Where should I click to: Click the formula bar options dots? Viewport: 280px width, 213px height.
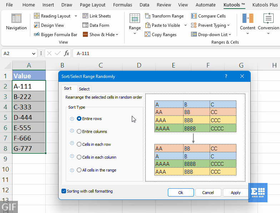tap(41, 53)
